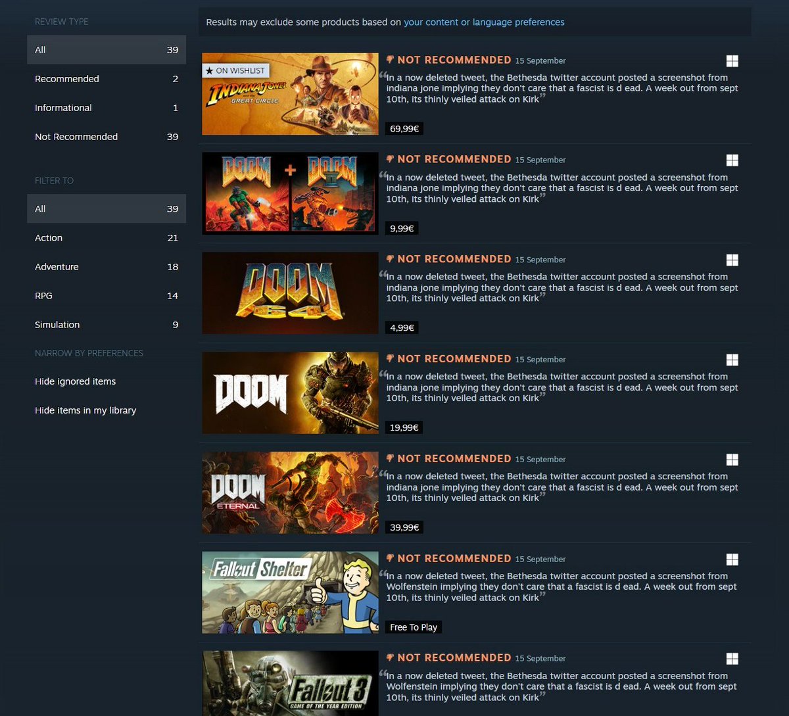Viewport: 789px width, 716px height.
Task: Open Indiana Jones Great Circle thumbnail
Action: 290,94
